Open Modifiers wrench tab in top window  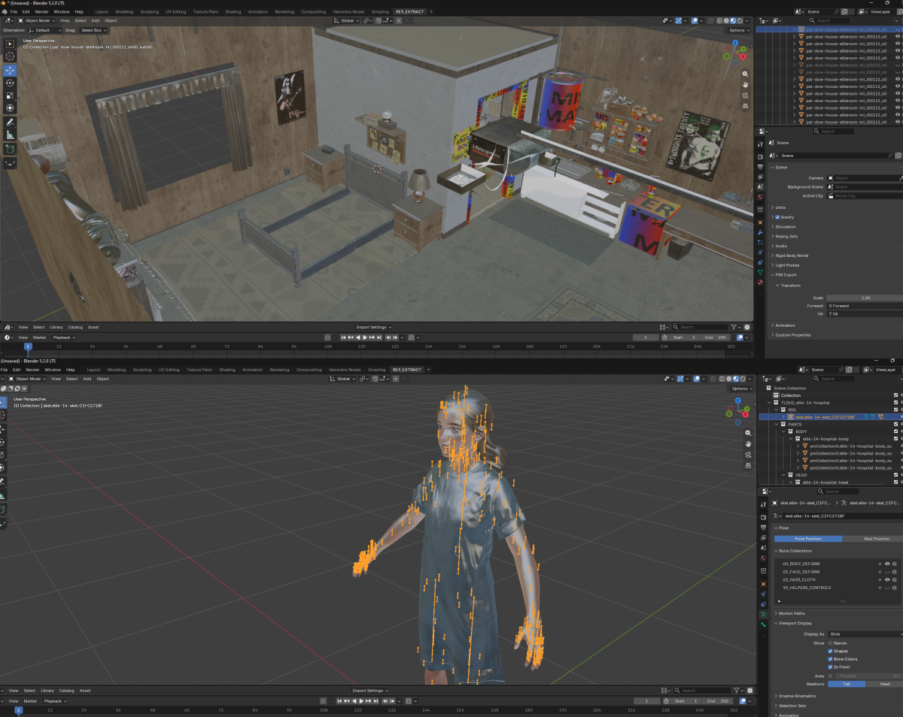click(x=761, y=233)
